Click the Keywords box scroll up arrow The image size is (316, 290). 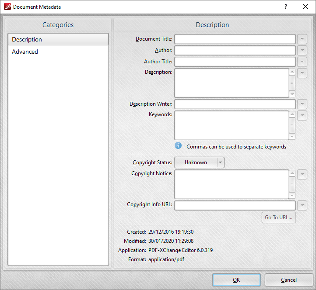[x=292, y=114]
